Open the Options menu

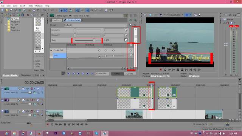39,6
